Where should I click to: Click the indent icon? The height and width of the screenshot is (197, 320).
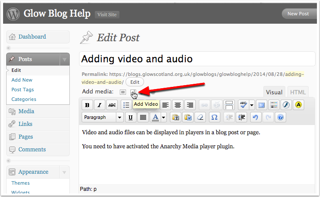(241, 117)
